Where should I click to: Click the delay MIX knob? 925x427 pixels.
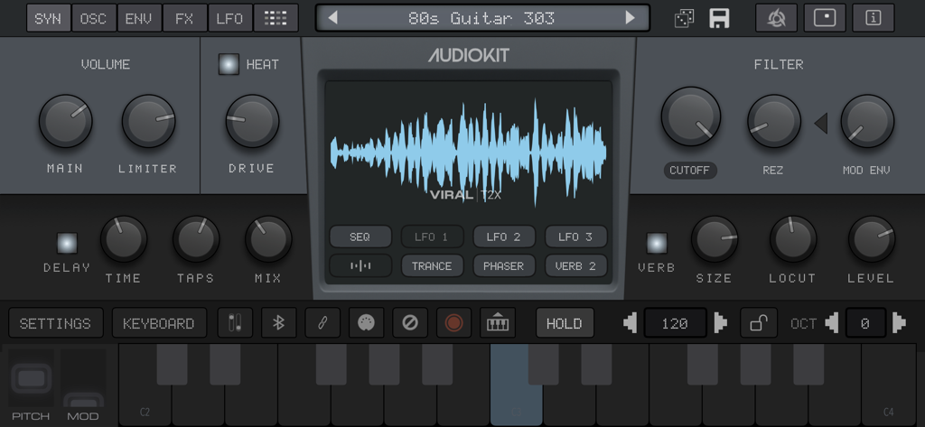[x=268, y=239]
